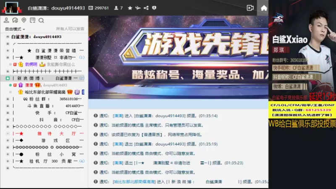This screenshot has width=336, height=189.
Task: Click the member count (1) on 潇潇别墅
Action: (82, 58)
